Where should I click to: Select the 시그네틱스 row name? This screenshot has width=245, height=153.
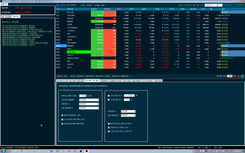coord(71,31)
